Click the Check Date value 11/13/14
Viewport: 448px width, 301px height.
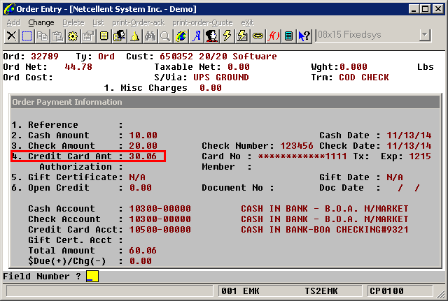point(409,146)
